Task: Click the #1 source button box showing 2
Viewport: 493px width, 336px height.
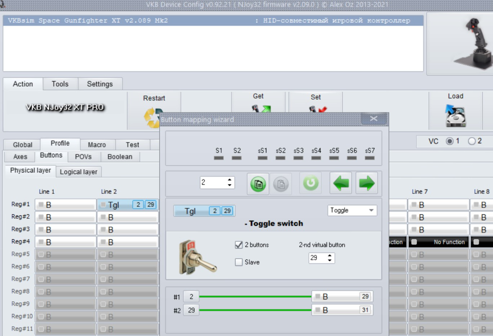Action: click(191, 296)
